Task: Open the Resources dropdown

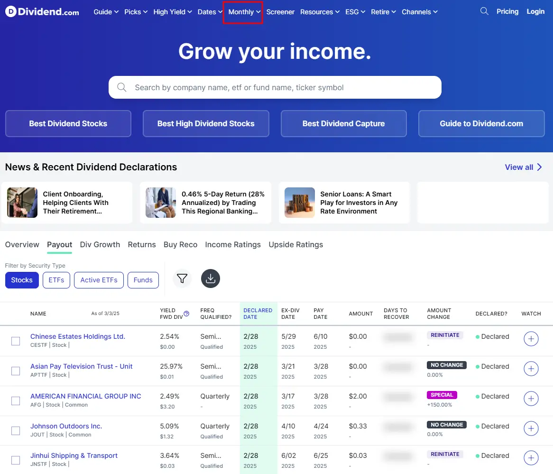Action: pyautogui.click(x=320, y=12)
